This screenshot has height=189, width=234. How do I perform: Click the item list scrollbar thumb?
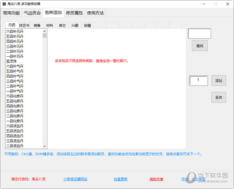[44, 35]
